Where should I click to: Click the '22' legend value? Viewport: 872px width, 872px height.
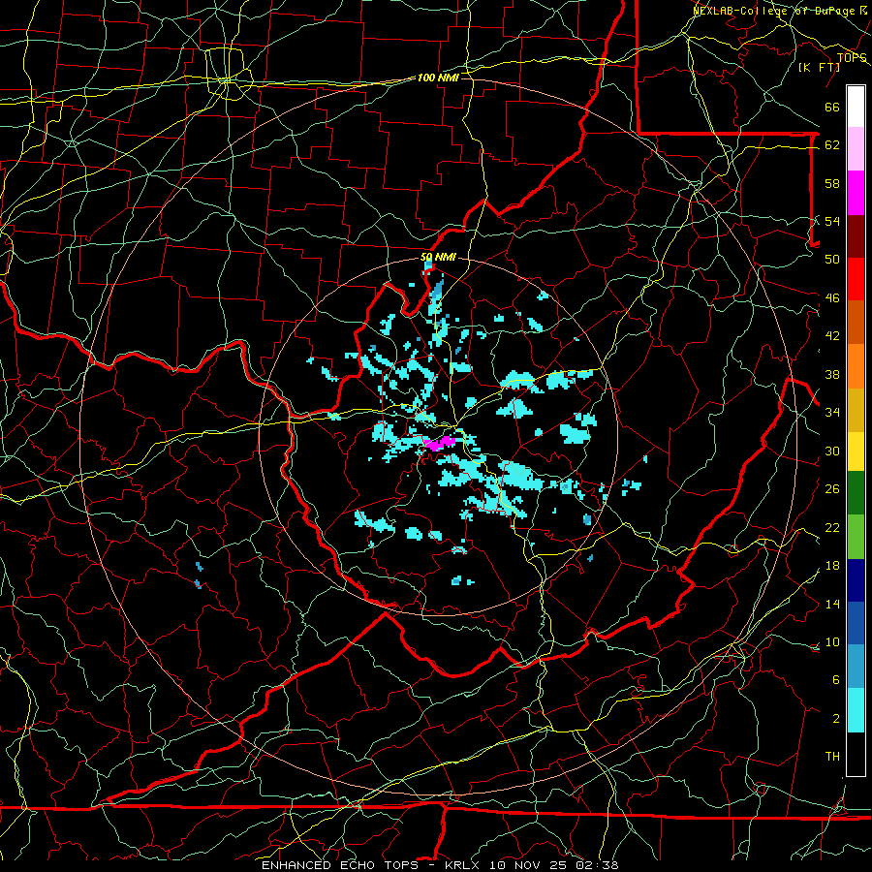coord(832,527)
